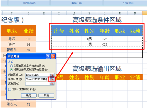This screenshot has width=148, height=108.
Task: Click 性别 header in output area
Action: click(x=89, y=77)
